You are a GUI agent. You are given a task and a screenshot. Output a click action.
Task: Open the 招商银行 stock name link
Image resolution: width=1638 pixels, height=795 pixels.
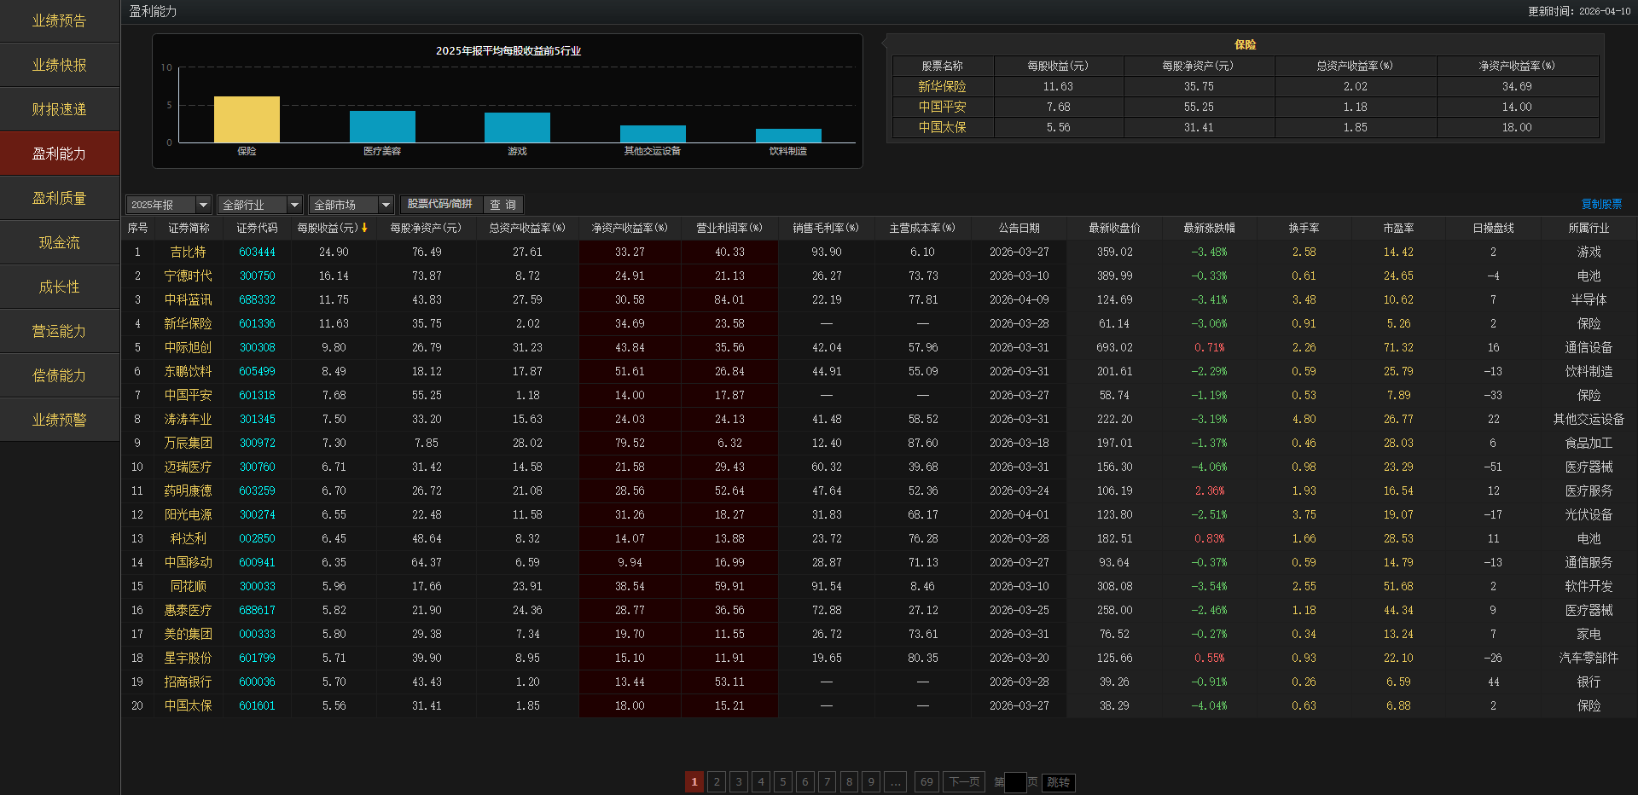pos(188,682)
